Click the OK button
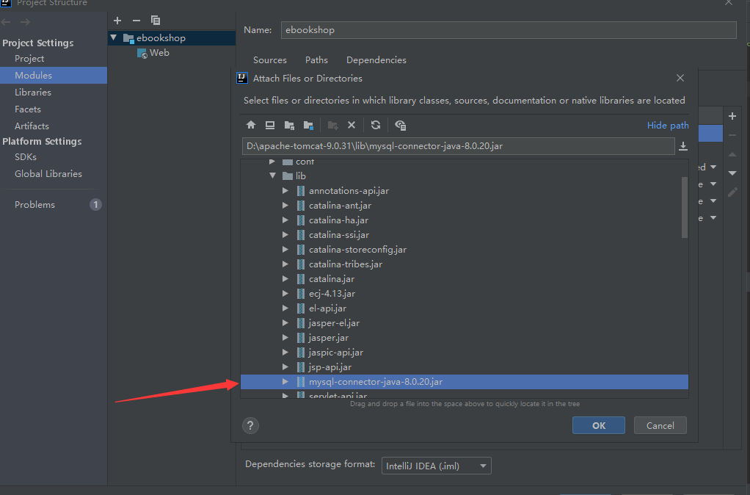 pos(598,425)
